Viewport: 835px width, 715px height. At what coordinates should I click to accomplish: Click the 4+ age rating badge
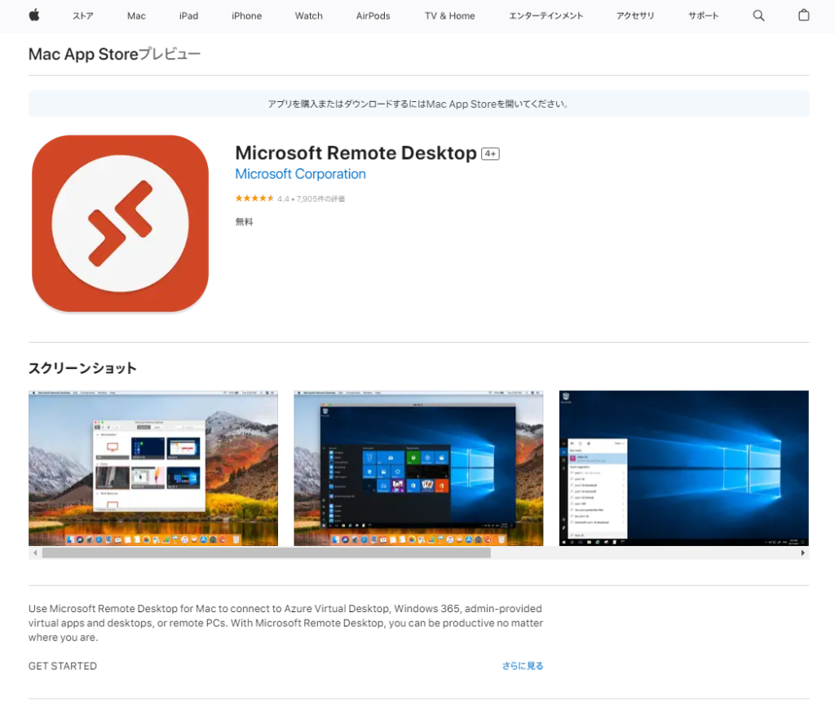coord(490,154)
